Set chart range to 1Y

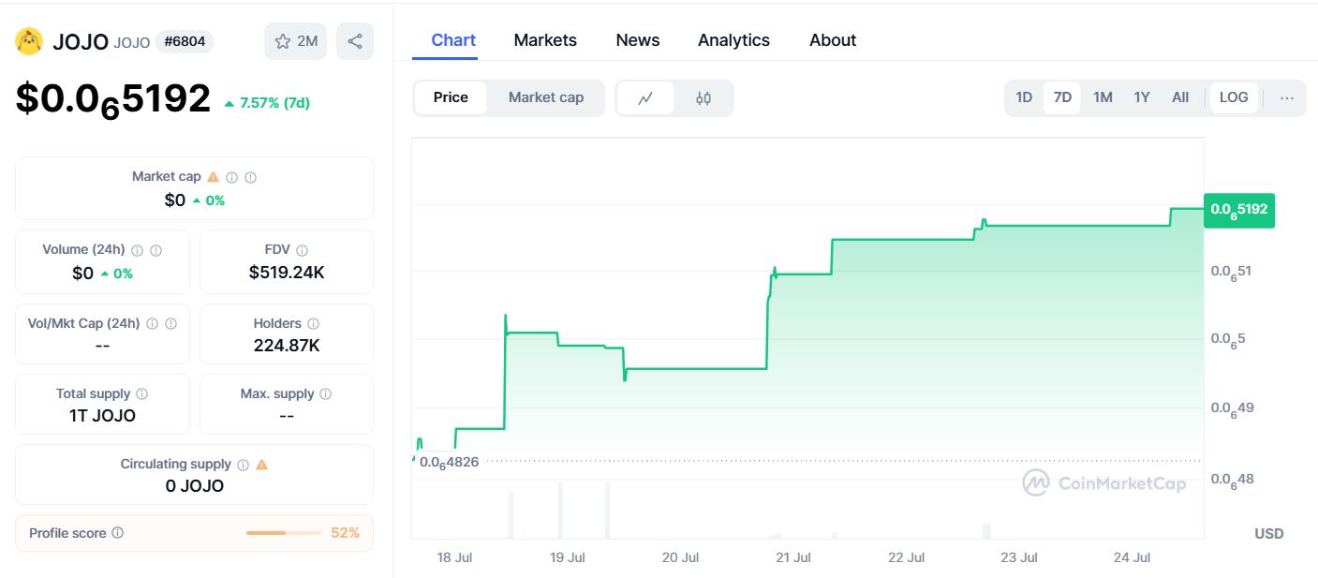coord(1142,98)
